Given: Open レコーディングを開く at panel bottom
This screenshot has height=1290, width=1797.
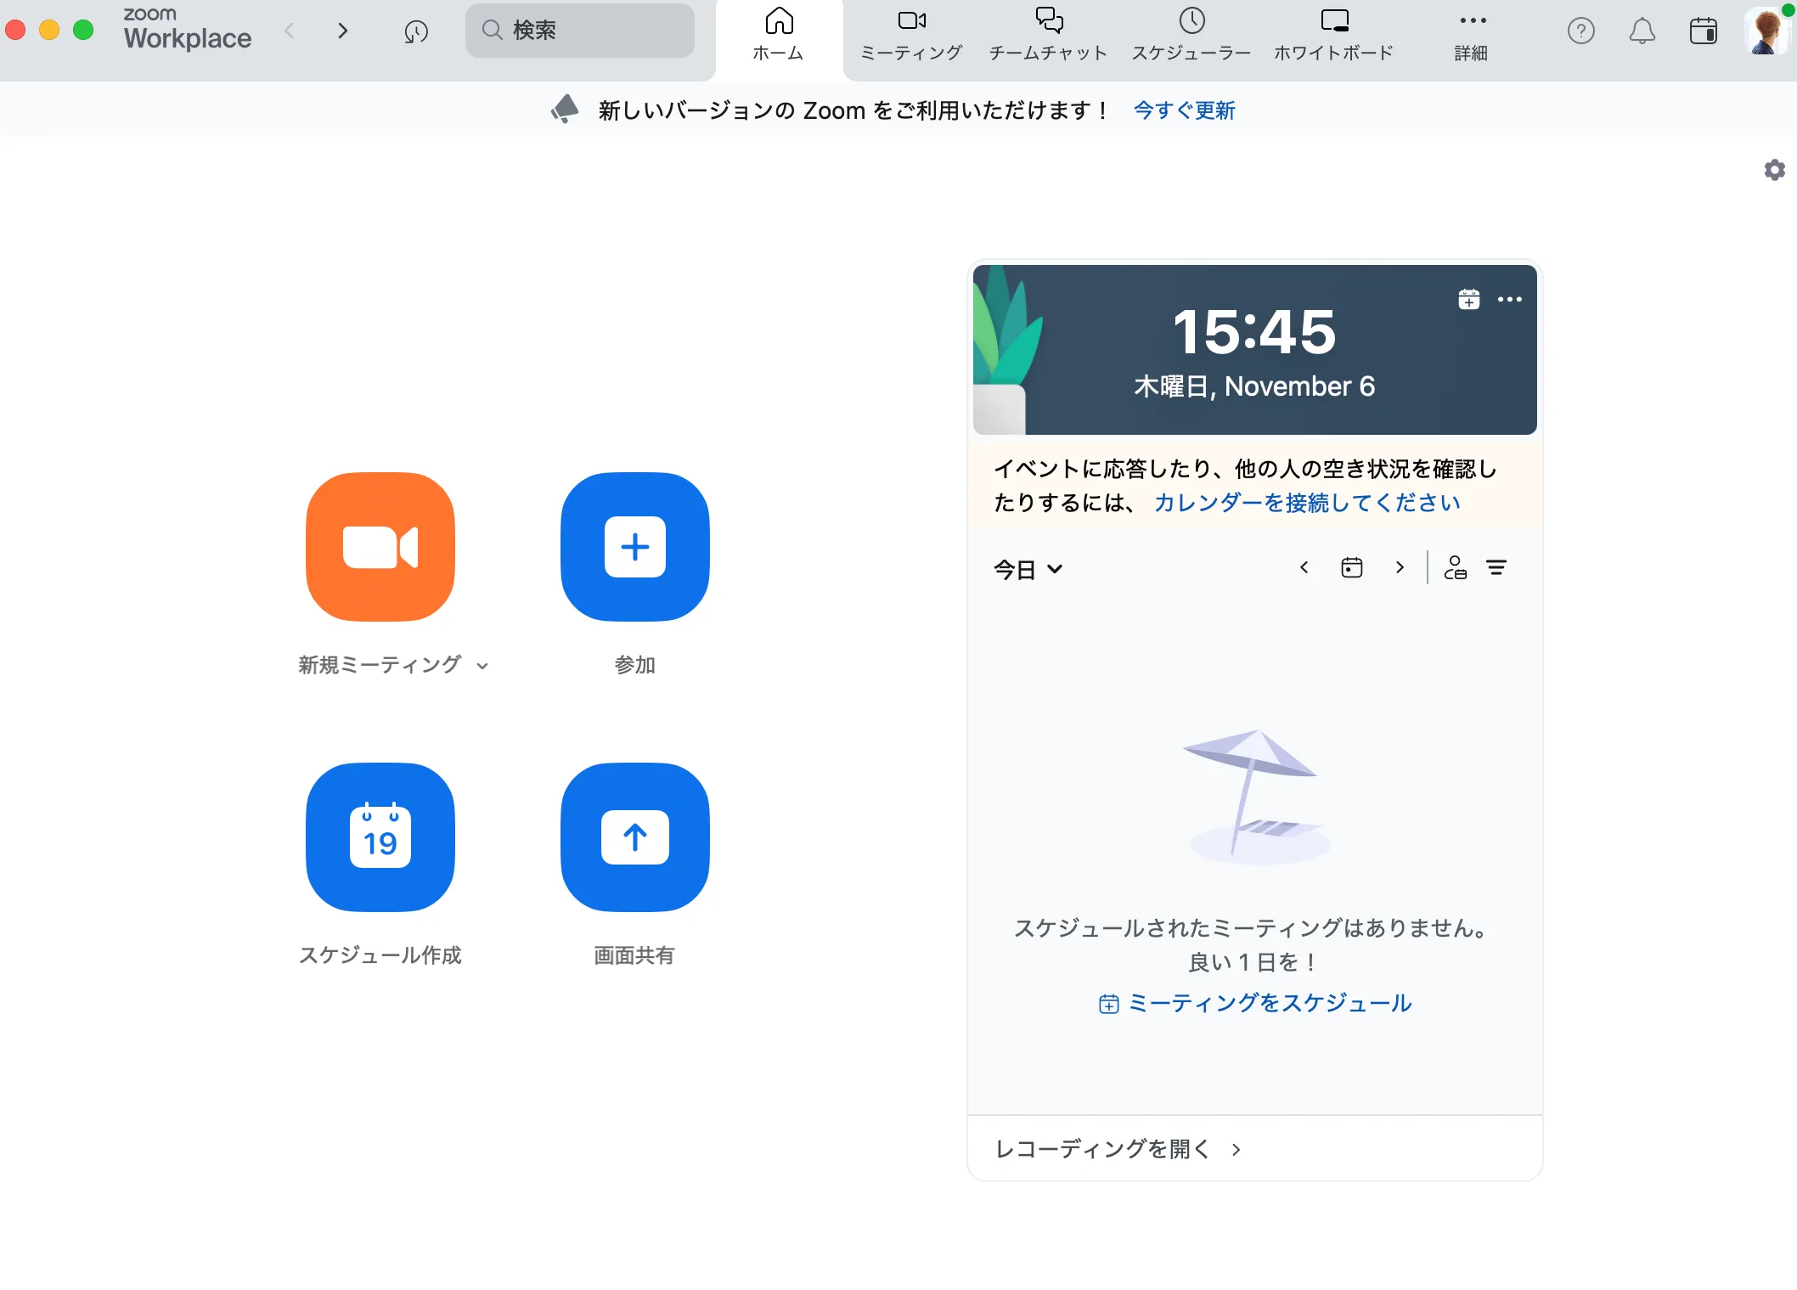Looking at the screenshot, I should [x=1101, y=1149].
